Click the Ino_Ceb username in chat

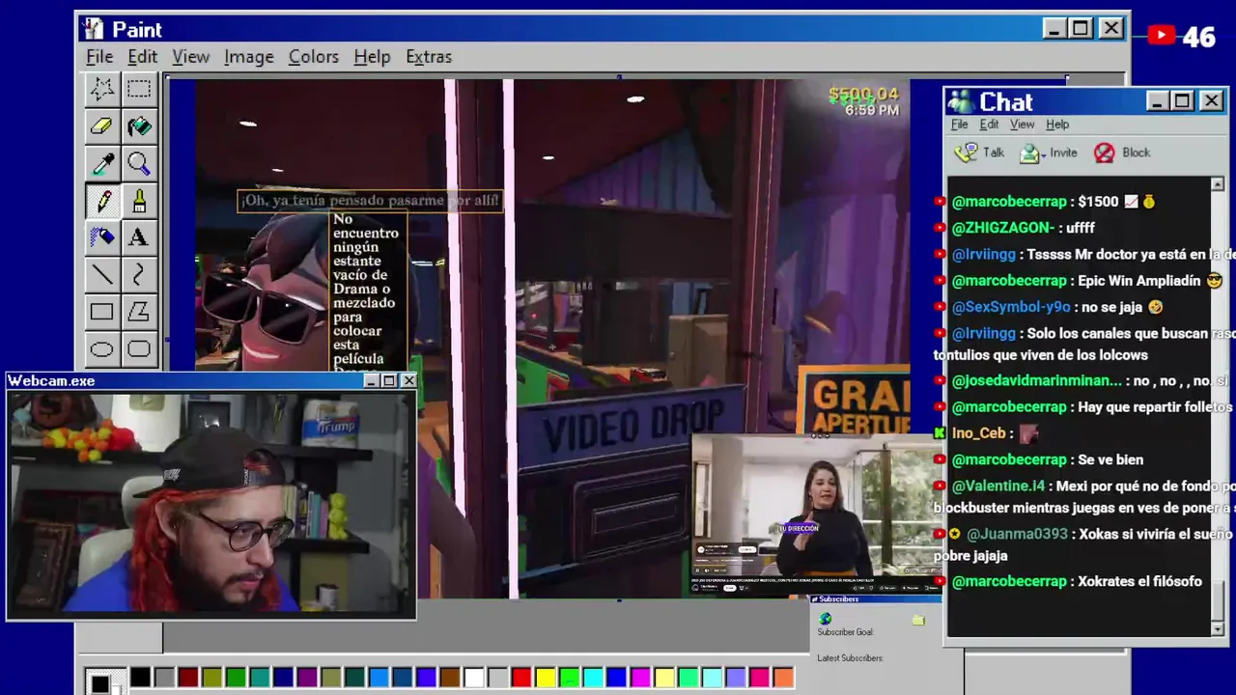(979, 433)
